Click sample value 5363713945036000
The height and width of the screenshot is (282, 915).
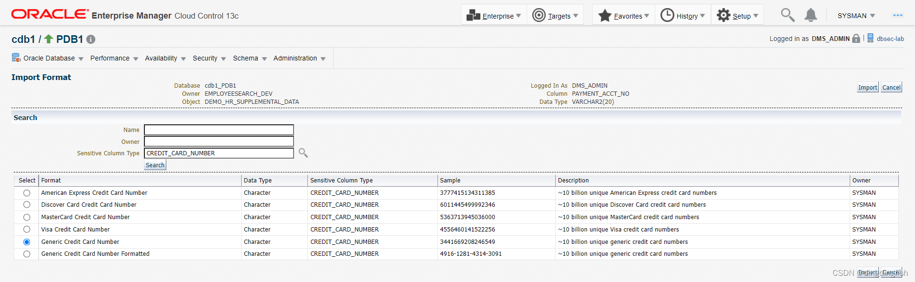point(468,217)
